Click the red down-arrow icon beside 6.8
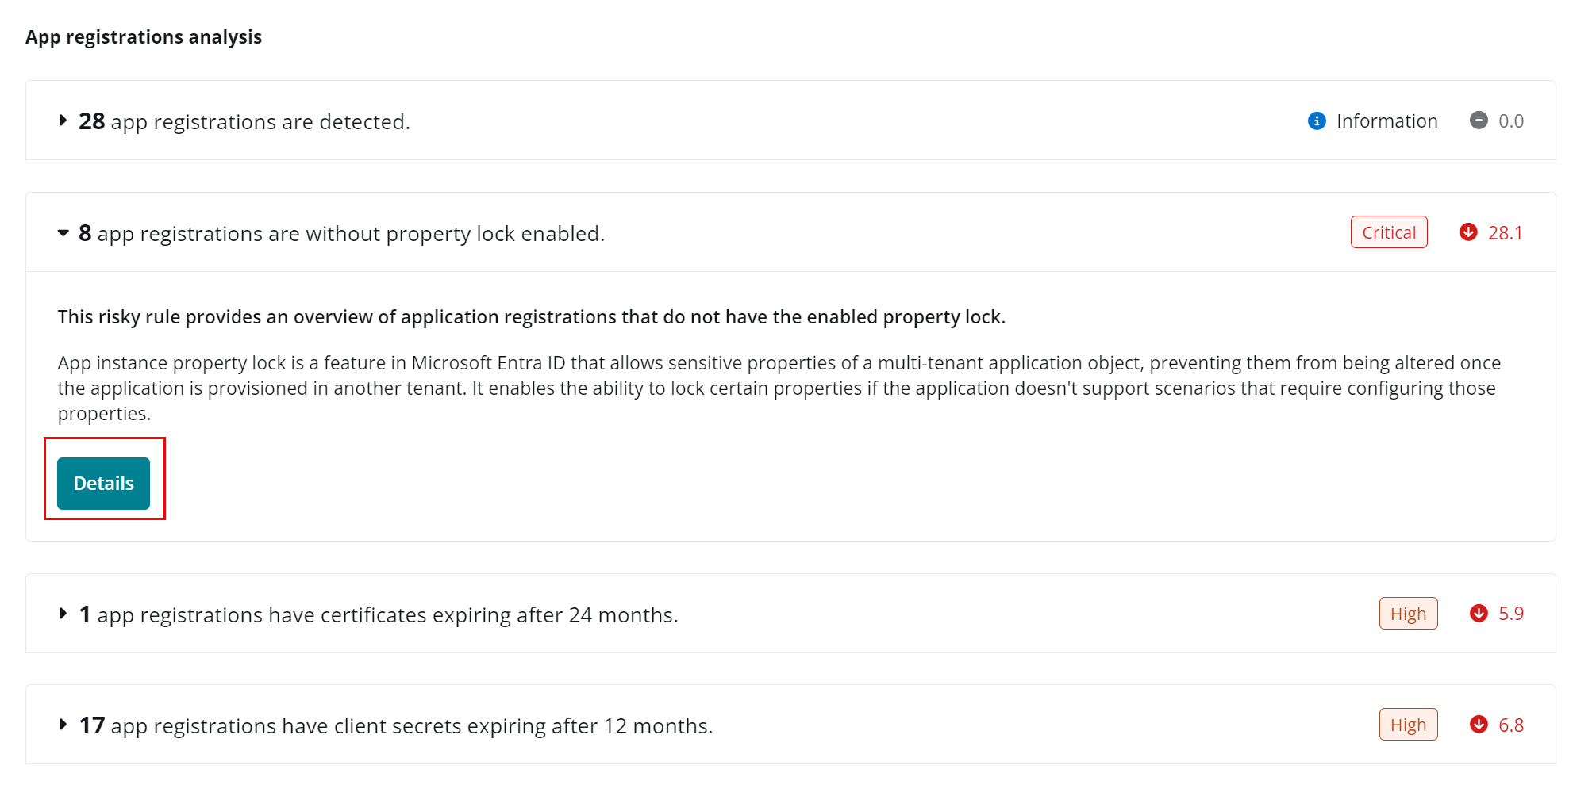Screen dimensions: 1573x796 1479,725
